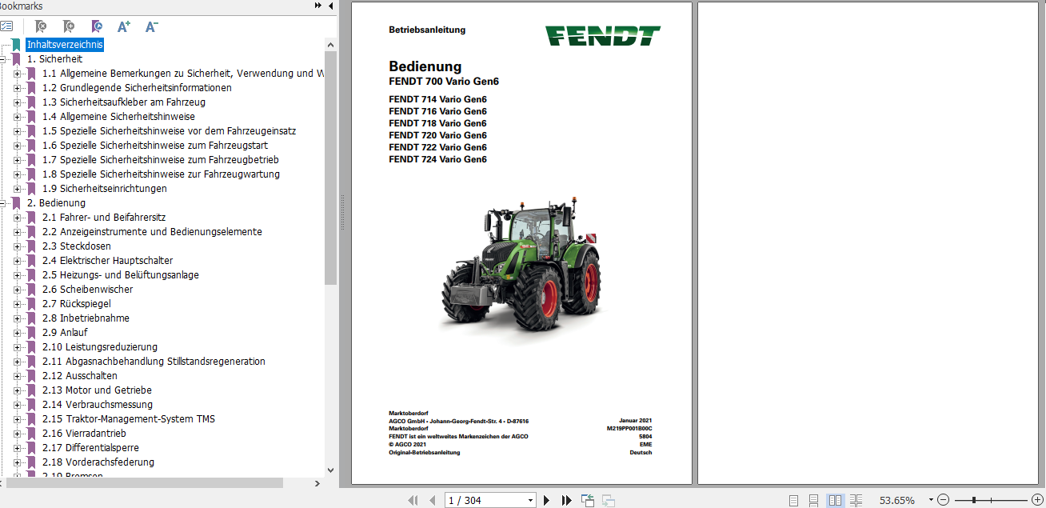Open 2.15 Traktor-Management-System TMS bookmark

[129, 419]
